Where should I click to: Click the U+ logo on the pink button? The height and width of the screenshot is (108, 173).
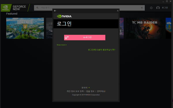coord(67,37)
